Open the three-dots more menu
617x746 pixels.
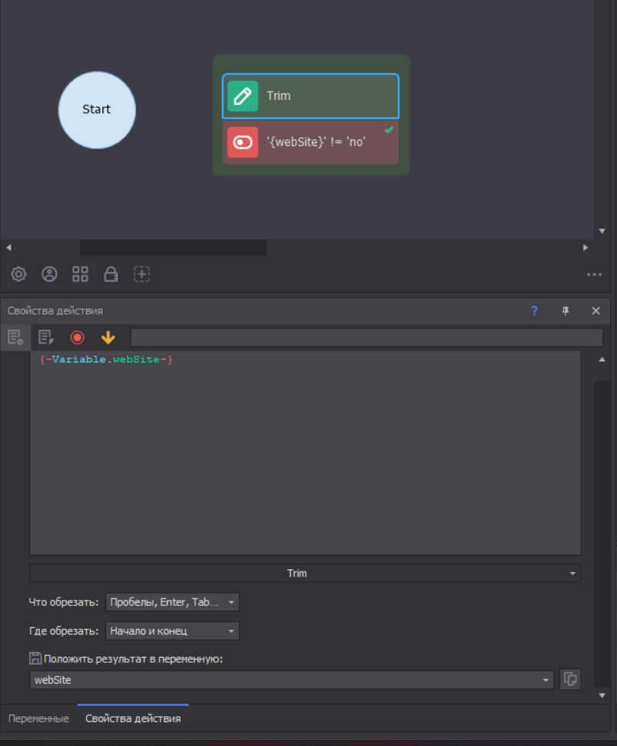(594, 275)
